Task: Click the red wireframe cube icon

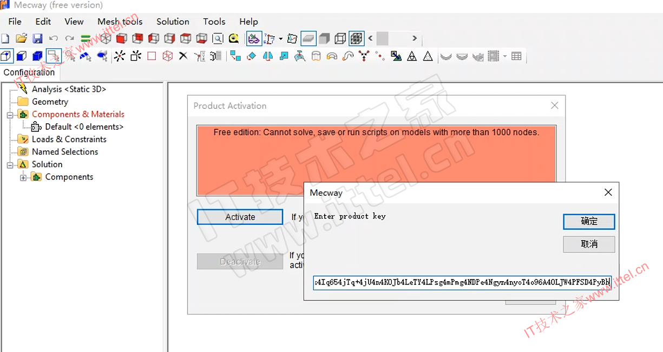Action: [x=168, y=56]
